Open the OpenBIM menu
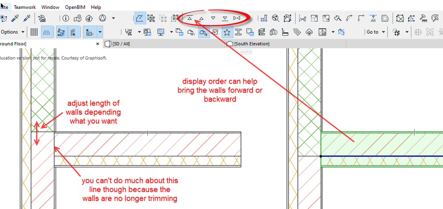This screenshot has height=209, width=443. 75,7
